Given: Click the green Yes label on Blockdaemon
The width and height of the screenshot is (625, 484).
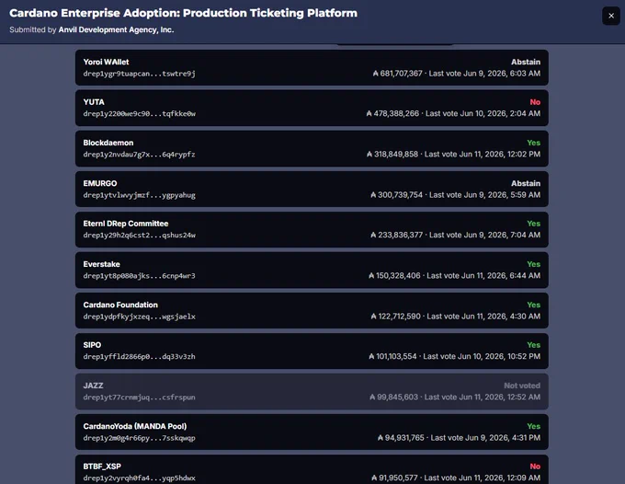Looking at the screenshot, I should [x=534, y=143].
